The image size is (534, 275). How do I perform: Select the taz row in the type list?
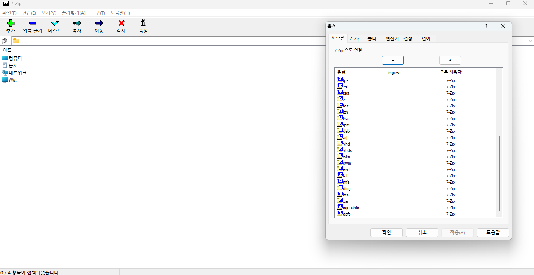(416, 106)
